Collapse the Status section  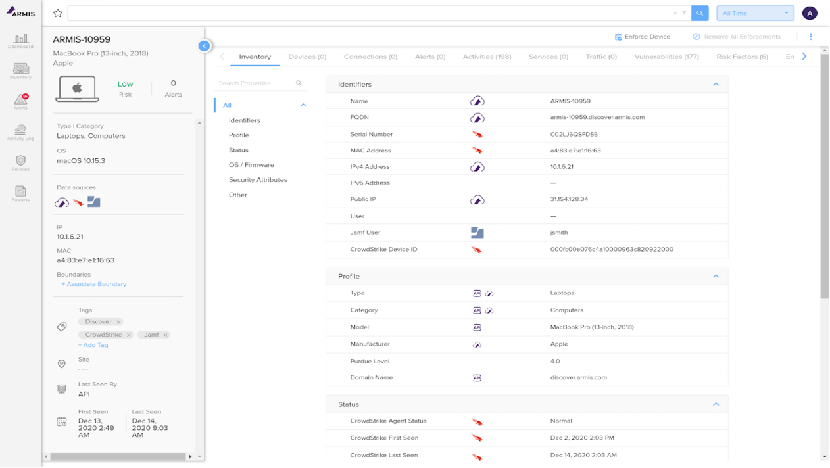click(x=716, y=404)
